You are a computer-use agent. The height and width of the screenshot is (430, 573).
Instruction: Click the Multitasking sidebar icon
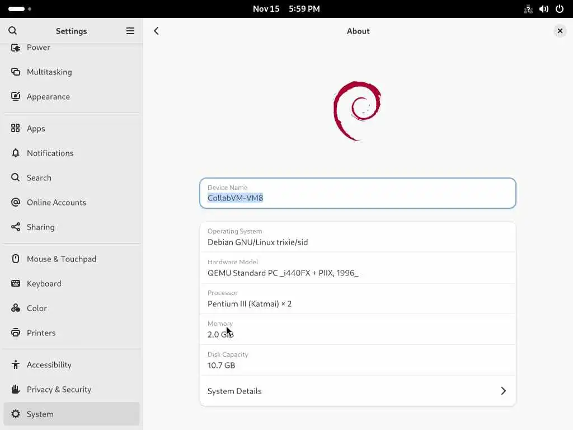click(x=15, y=72)
